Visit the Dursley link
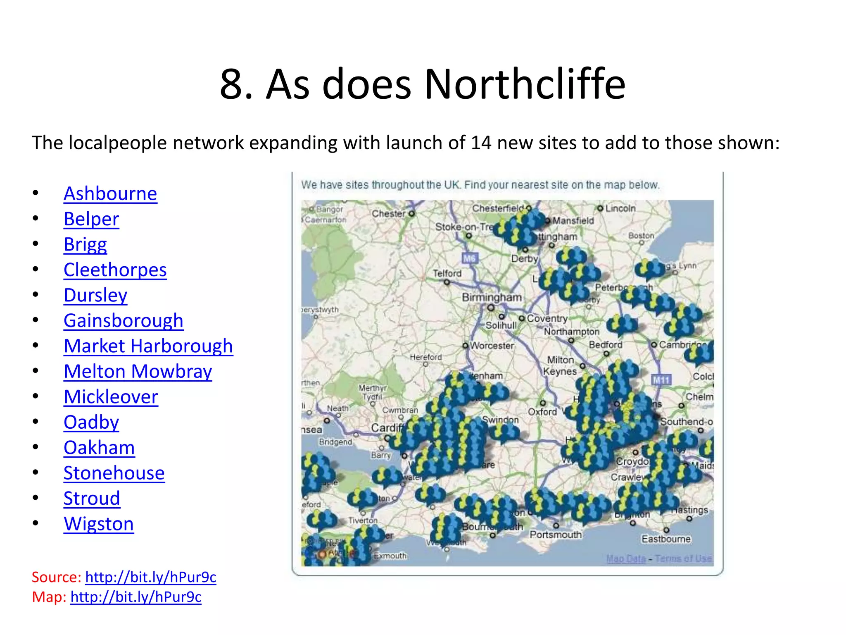 coord(95,295)
